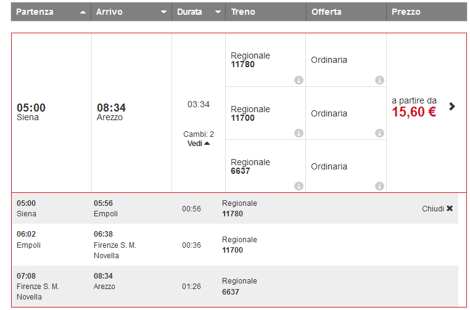Click the right arrow next to the price
Image resolution: width=470 pixels, height=310 pixels.
[x=452, y=106]
